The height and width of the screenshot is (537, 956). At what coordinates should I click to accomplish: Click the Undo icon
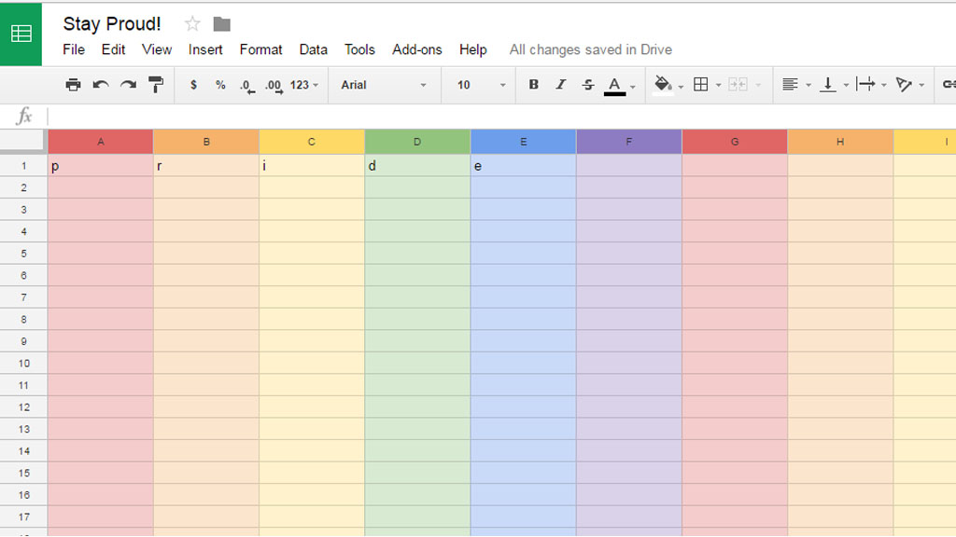click(x=101, y=84)
